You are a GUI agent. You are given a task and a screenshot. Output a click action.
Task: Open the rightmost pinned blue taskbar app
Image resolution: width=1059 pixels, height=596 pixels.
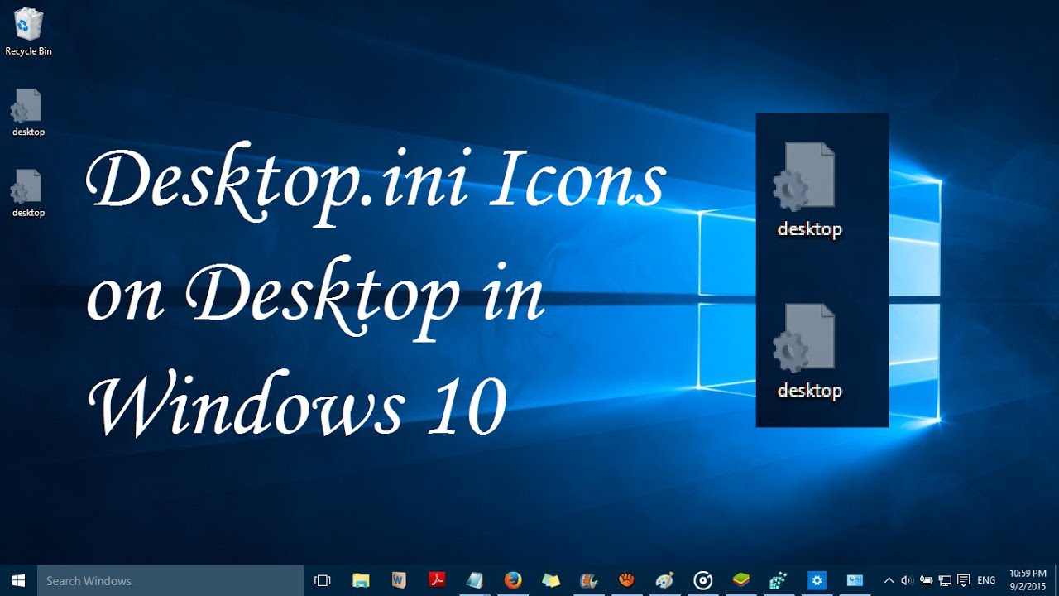855,580
